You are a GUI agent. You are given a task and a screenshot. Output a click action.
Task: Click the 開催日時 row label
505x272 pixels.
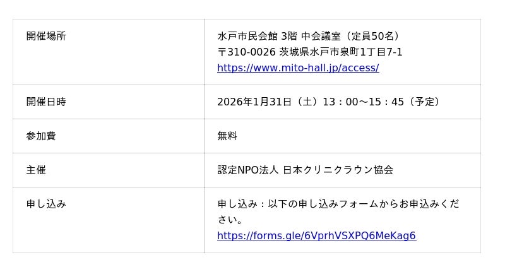coord(46,102)
